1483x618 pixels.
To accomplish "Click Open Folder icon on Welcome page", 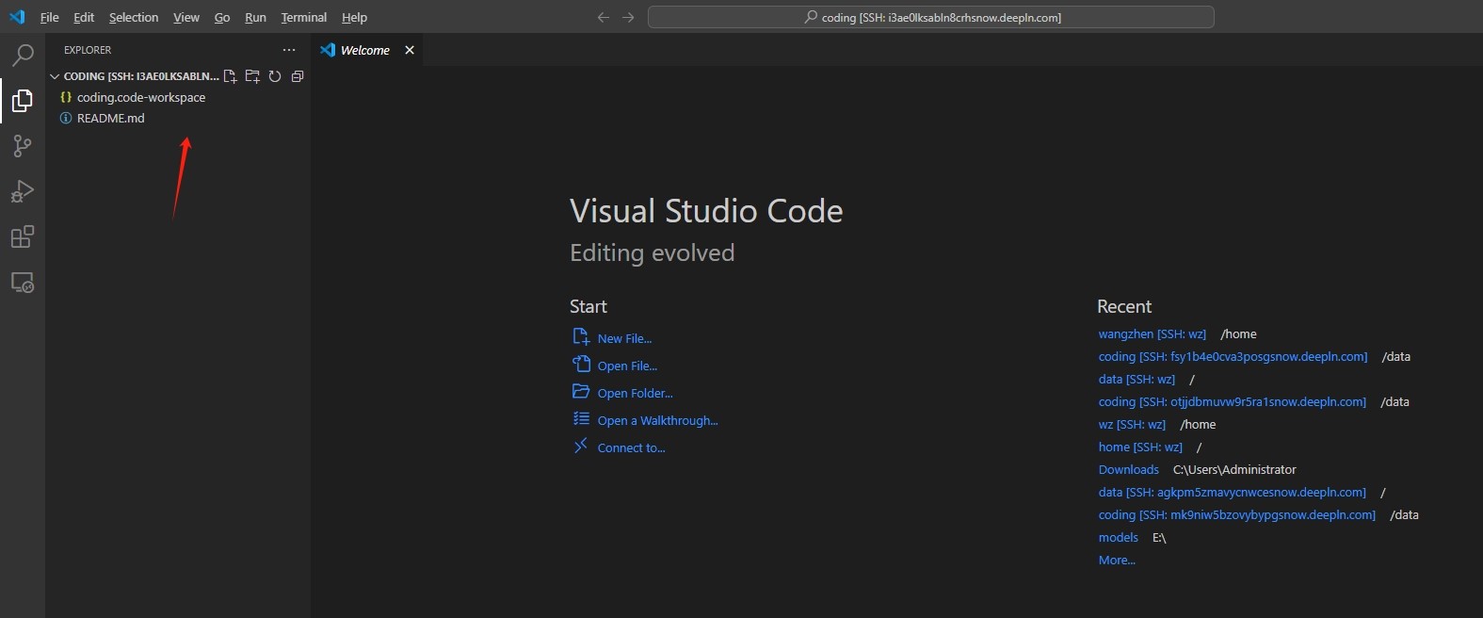I will [x=581, y=391].
